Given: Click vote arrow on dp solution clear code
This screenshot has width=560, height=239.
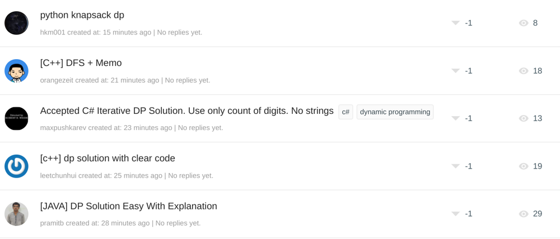Looking at the screenshot, I should 455,166.
